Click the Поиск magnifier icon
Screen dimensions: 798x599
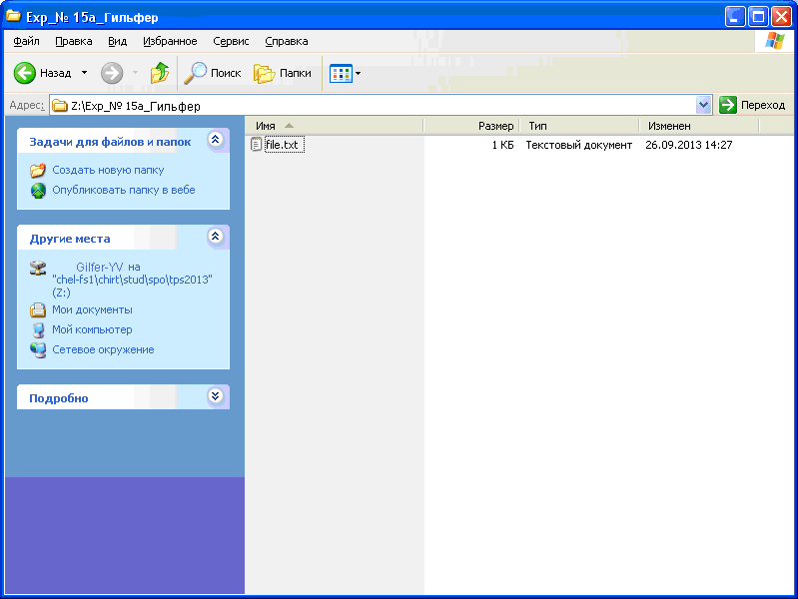click(x=195, y=73)
